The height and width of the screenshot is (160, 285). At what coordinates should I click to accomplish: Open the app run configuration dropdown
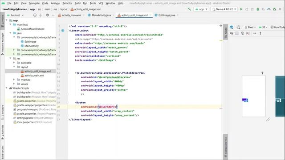tap(201, 9)
